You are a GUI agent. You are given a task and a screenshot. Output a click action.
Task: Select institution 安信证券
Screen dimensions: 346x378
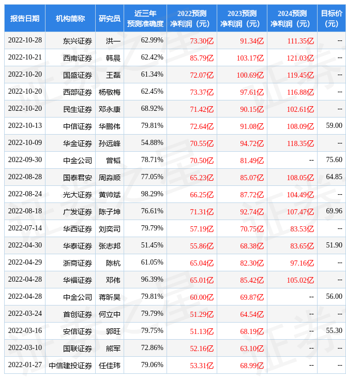78,332
